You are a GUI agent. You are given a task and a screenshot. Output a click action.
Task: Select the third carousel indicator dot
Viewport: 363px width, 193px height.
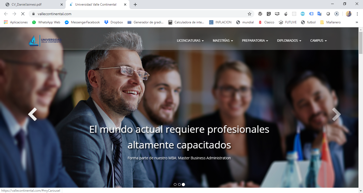pyautogui.click(x=183, y=184)
